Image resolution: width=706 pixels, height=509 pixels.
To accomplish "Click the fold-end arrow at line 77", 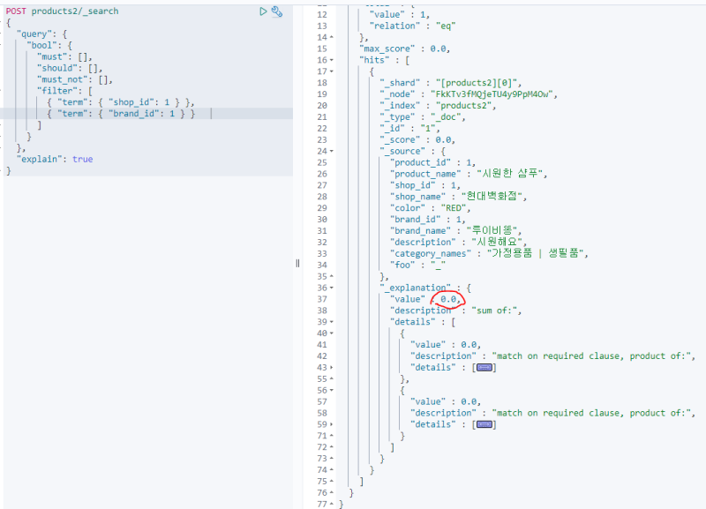I will click(332, 504).
